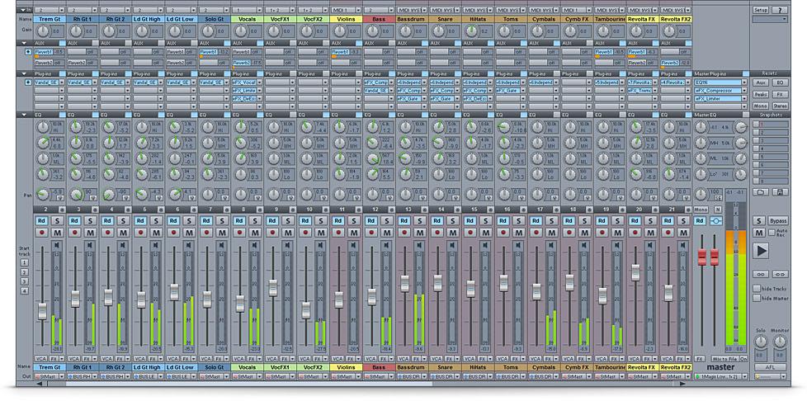Screen dimensions: 807x401
Task: Select start track 3
Action: click(24, 282)
